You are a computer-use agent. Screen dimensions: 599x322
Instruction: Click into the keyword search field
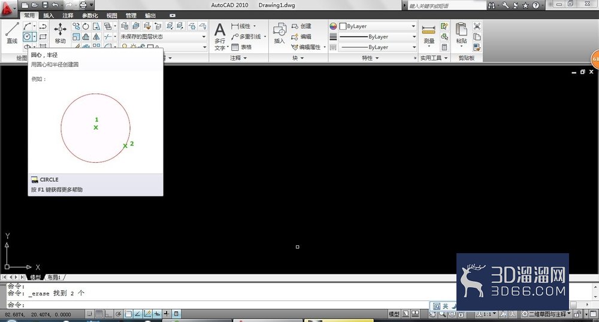(x=447, y=6)
